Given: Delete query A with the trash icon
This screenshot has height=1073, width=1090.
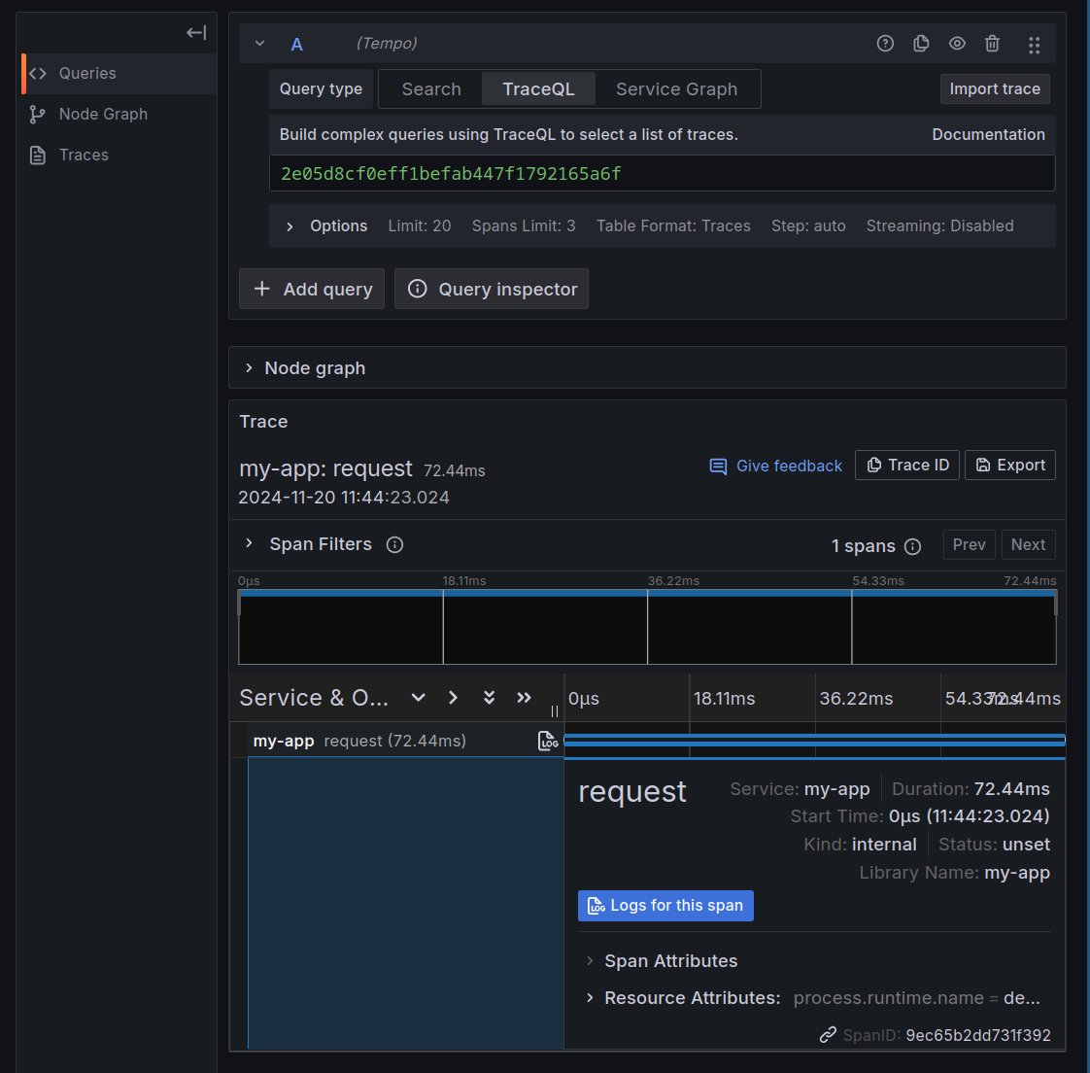Looking at the screenshot, I should 991,43.
